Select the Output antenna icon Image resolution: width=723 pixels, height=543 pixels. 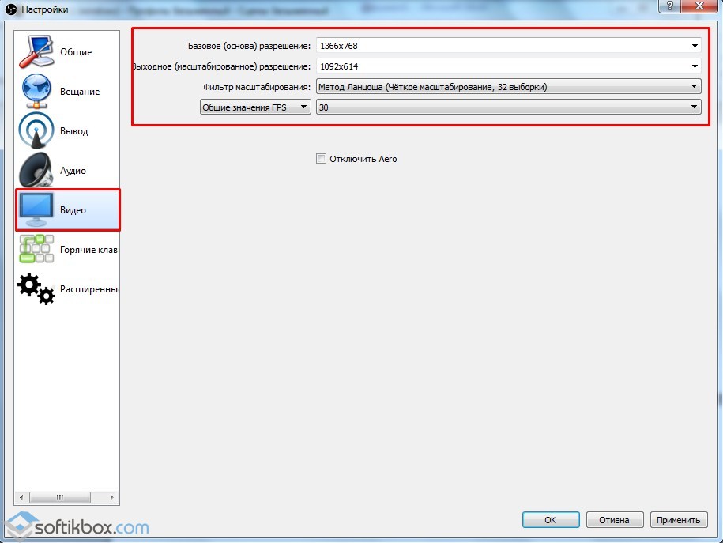pyautogui.click(x=36, y=131)
